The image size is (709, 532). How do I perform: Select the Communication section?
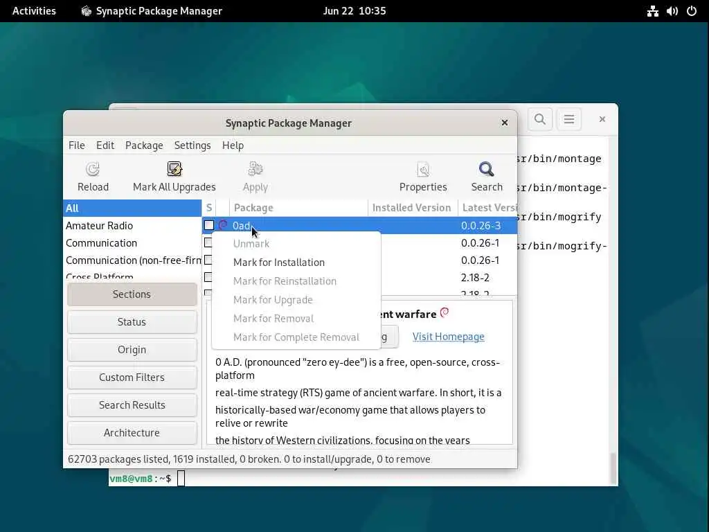[132, 243]
